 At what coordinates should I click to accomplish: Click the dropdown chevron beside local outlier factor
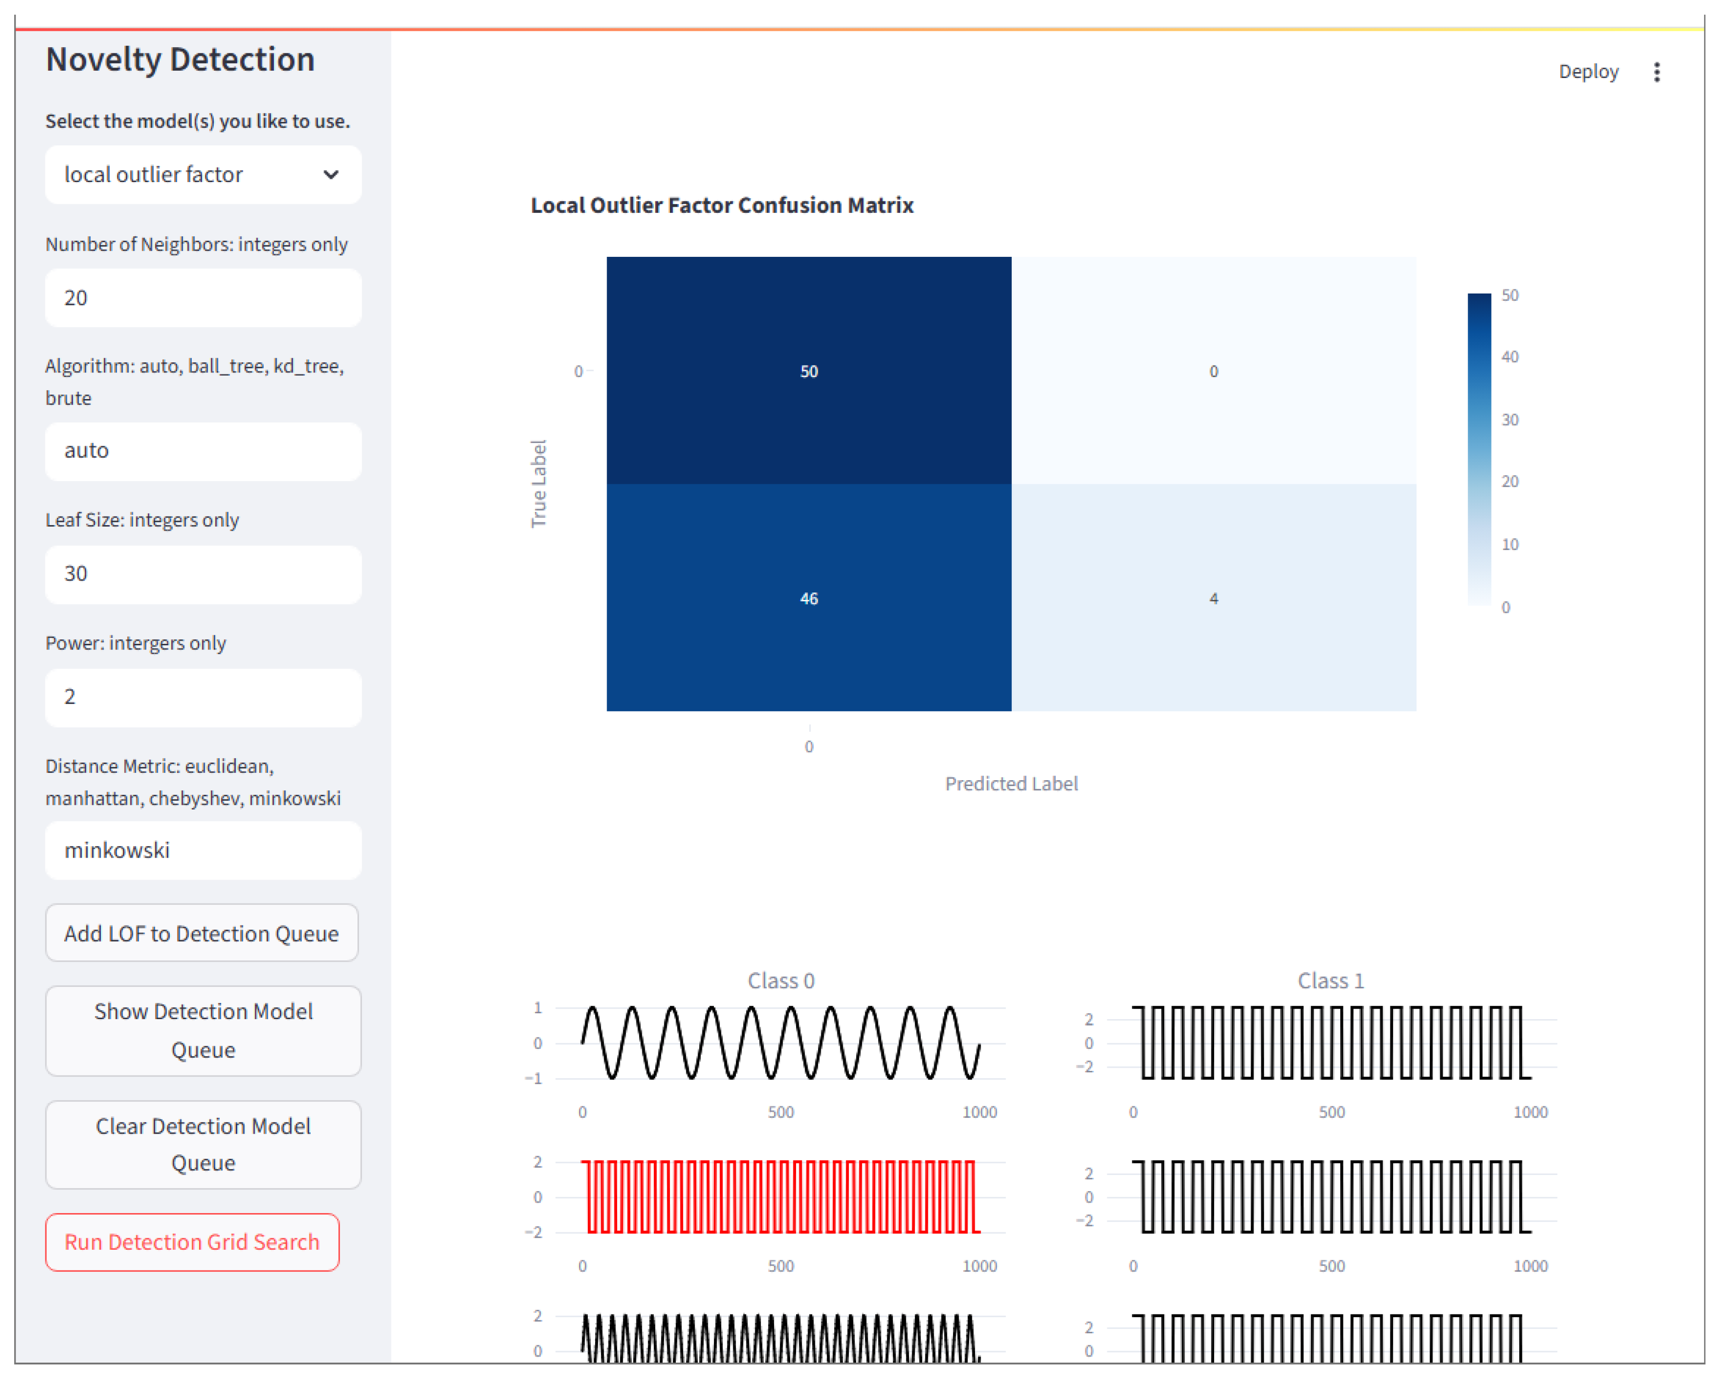[331, 174]
